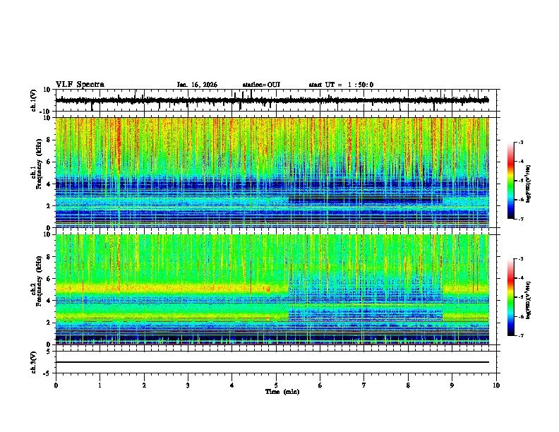Click the "4" kHz tick on ch.2 spectrogram

click(49, 301)
